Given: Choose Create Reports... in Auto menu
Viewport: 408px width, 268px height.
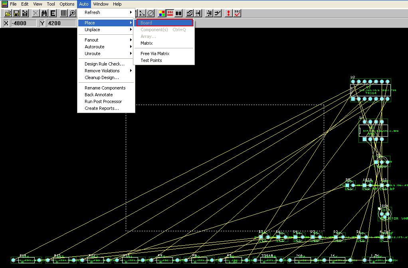Looking at the screenshot, I should click(102, 108).
